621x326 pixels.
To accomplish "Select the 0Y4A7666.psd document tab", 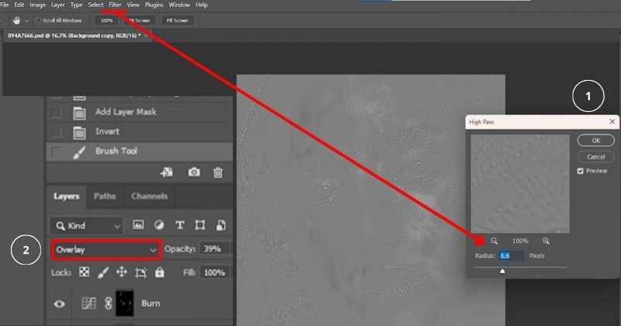I will pyautogui.click(x=75, y=36).
